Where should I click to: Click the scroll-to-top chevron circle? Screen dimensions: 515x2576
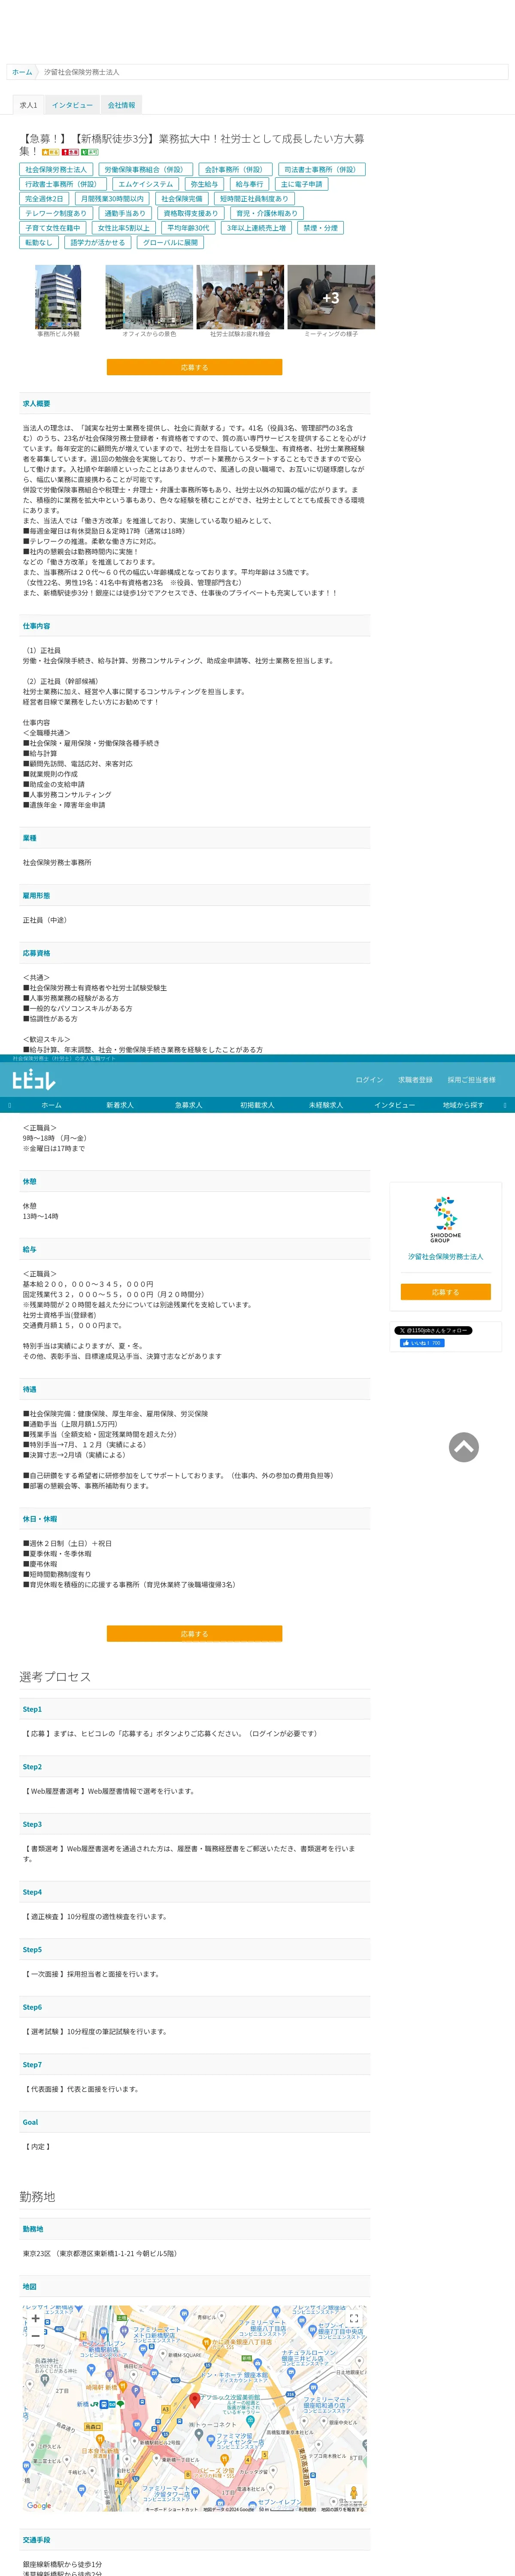tap(463, 1447)
